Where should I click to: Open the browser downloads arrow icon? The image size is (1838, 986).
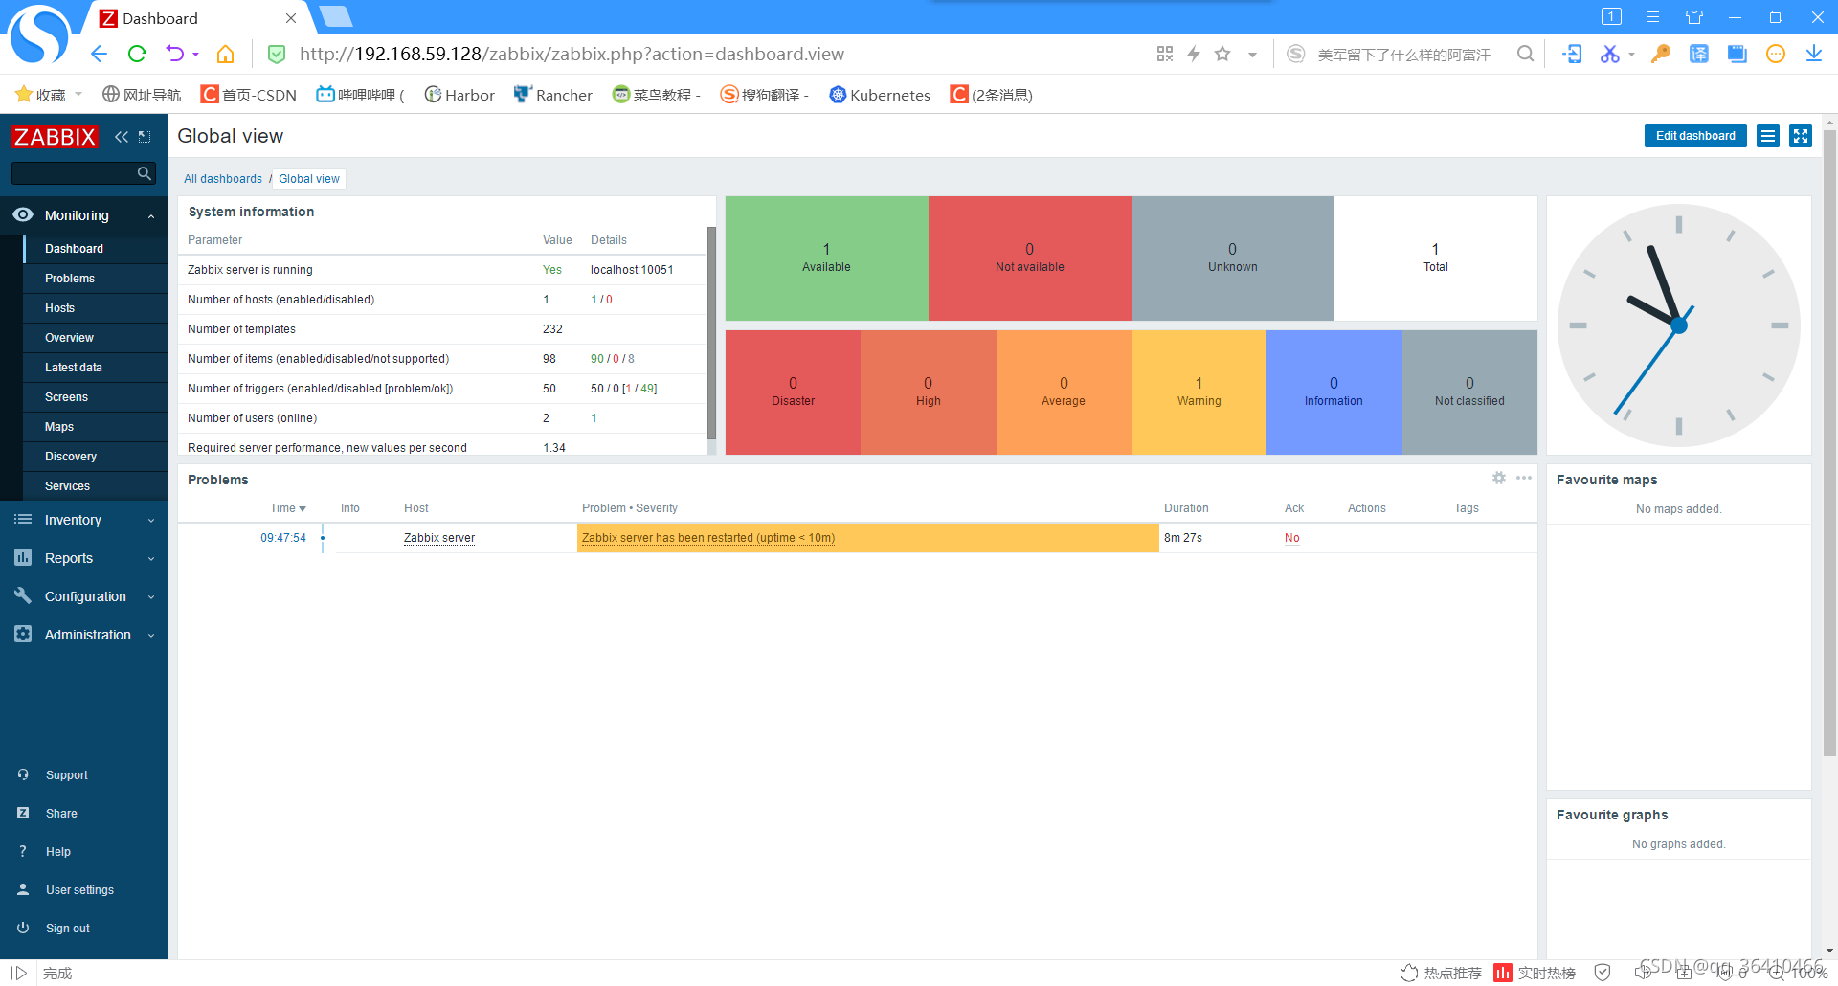click(1814, 54)
